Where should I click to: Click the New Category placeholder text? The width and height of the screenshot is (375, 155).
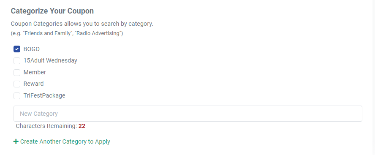pyautogui.click(x=39, y=114)
